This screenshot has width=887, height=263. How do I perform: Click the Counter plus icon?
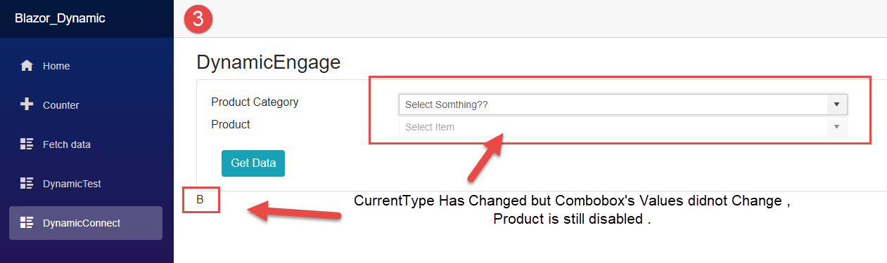[x=27, y=105]
